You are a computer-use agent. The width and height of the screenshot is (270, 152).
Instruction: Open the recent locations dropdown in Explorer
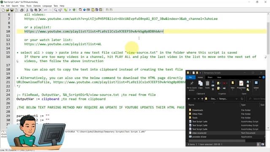199,99
